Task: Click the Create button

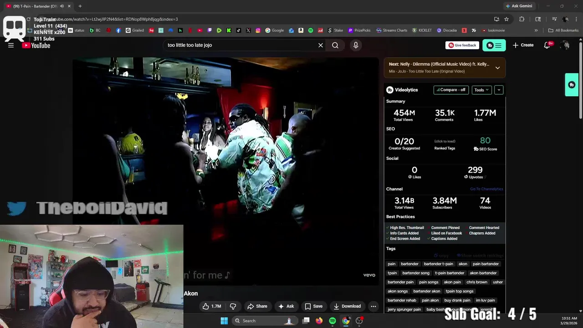Action: point(523,45)
